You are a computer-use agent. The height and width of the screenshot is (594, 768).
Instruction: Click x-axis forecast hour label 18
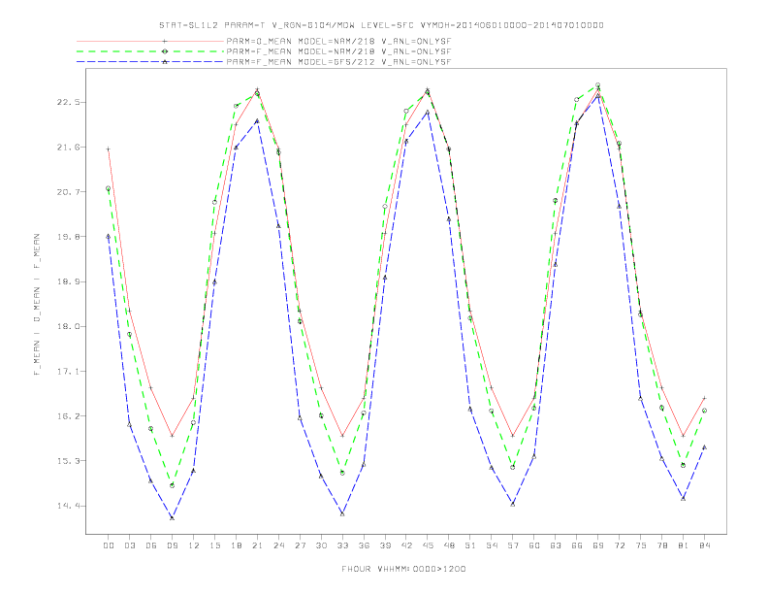point(236,545)
